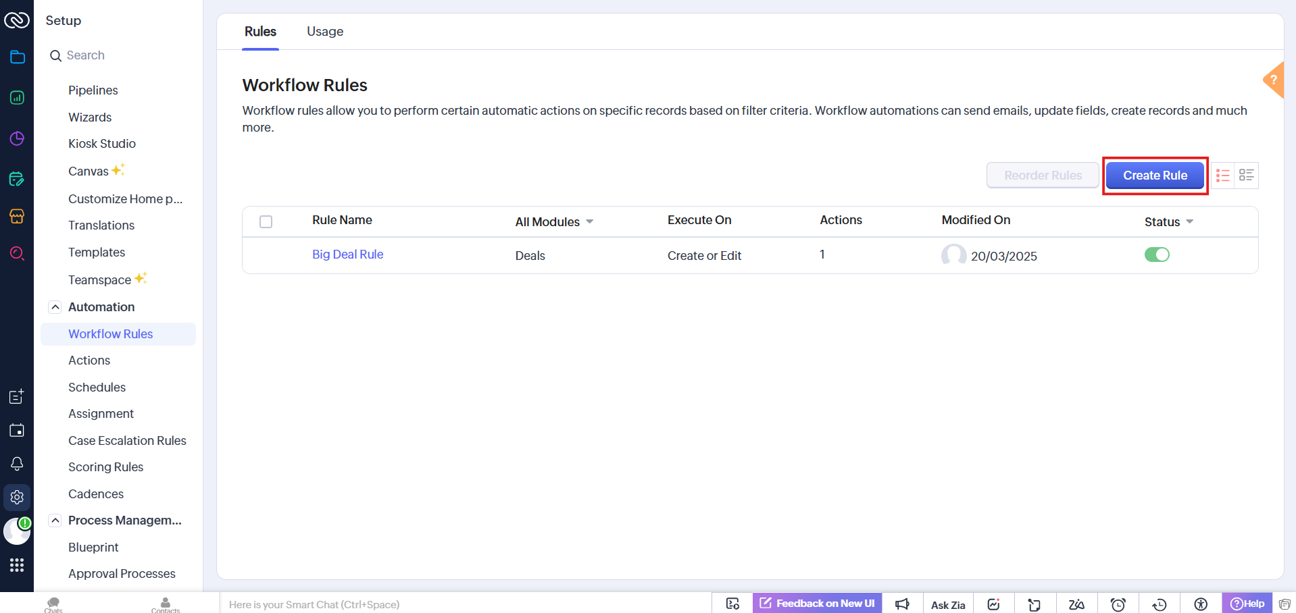Open Pipelines in sidebar
Screen dimensions: 1296x613
click(x=93, y=90)
